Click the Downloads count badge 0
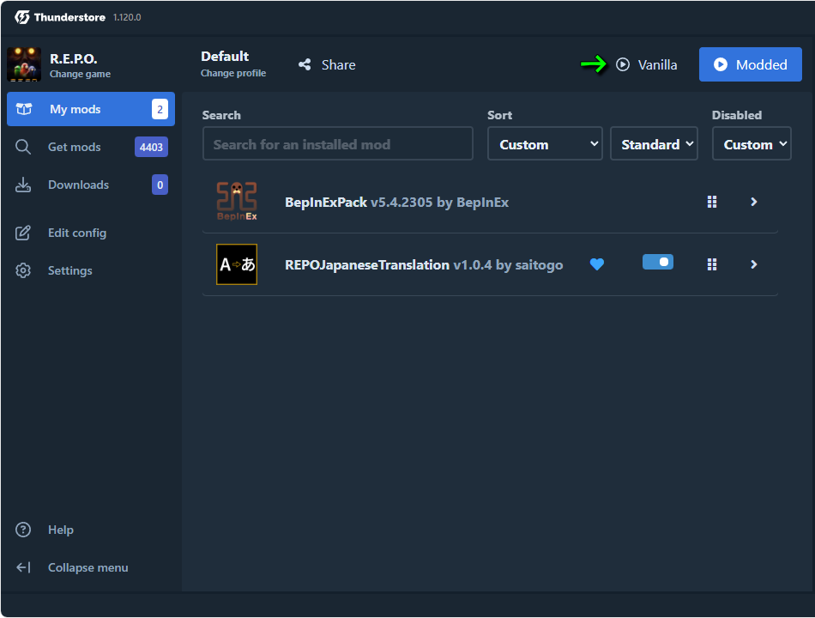815x618 pixels. [x=160, y=185]
